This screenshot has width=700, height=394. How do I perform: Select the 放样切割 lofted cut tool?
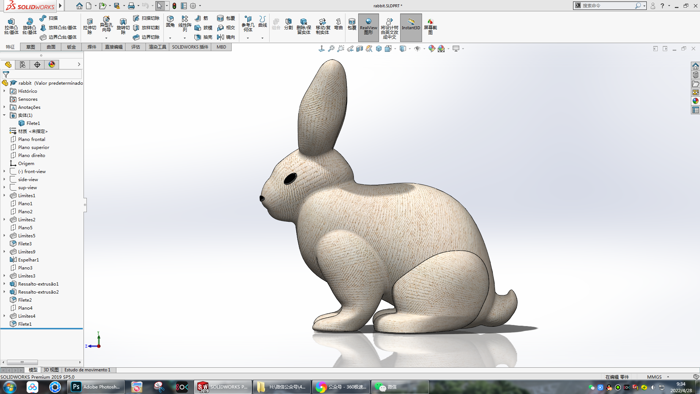click(x=146, y=27)
